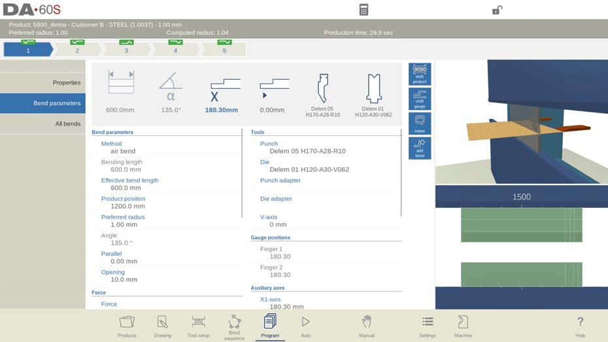608x342 pixels.
Task: Click the product title header line
Action: pos(95,24)
